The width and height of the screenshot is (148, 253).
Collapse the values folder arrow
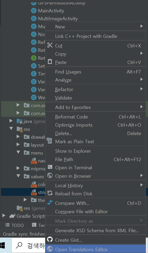[18, 176]
